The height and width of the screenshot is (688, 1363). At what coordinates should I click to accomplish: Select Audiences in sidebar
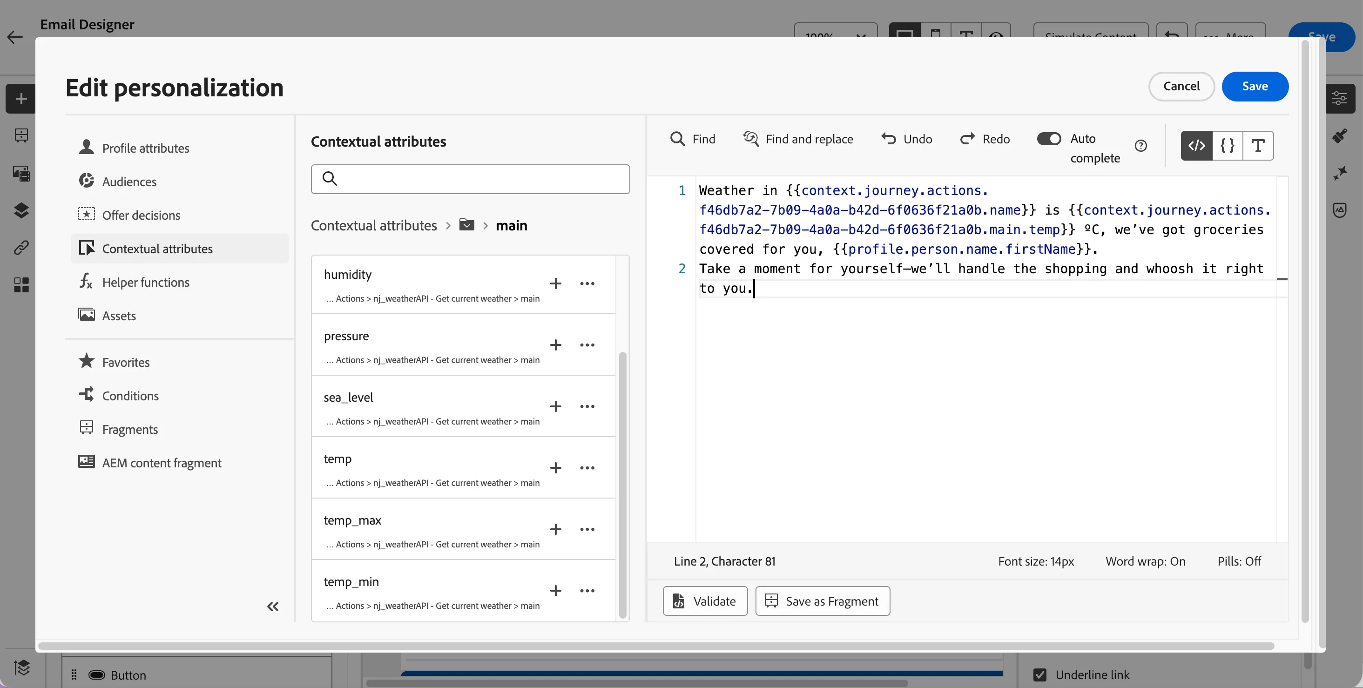coord(180,182)
